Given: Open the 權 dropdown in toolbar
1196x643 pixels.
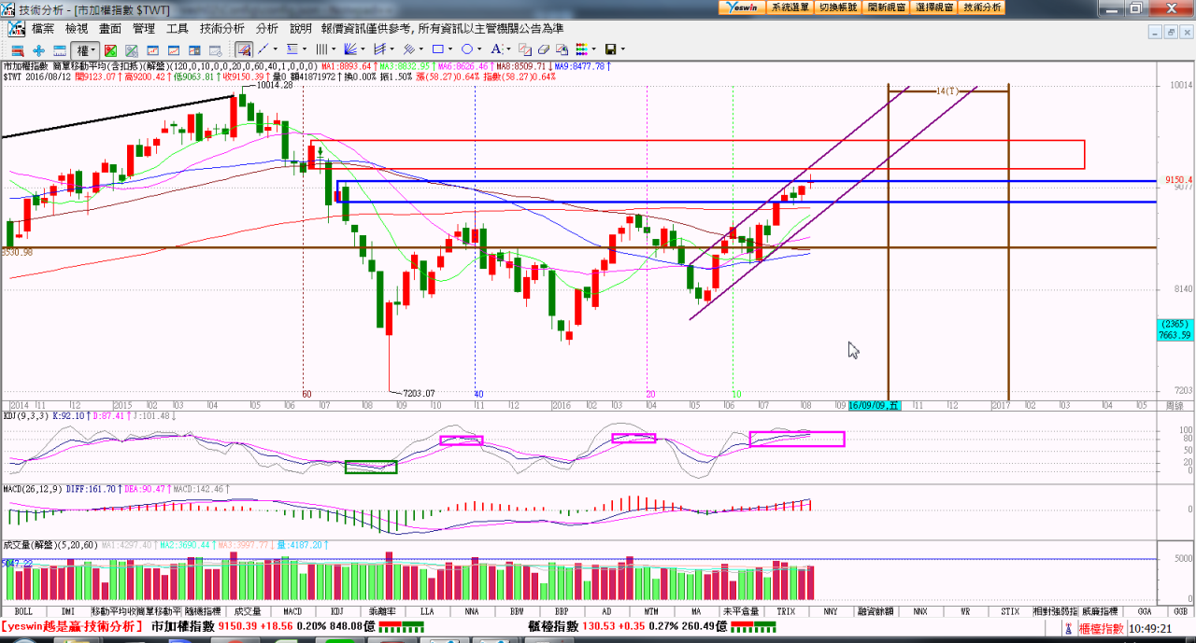Looking at the screenshot, I should click(86, 49).
